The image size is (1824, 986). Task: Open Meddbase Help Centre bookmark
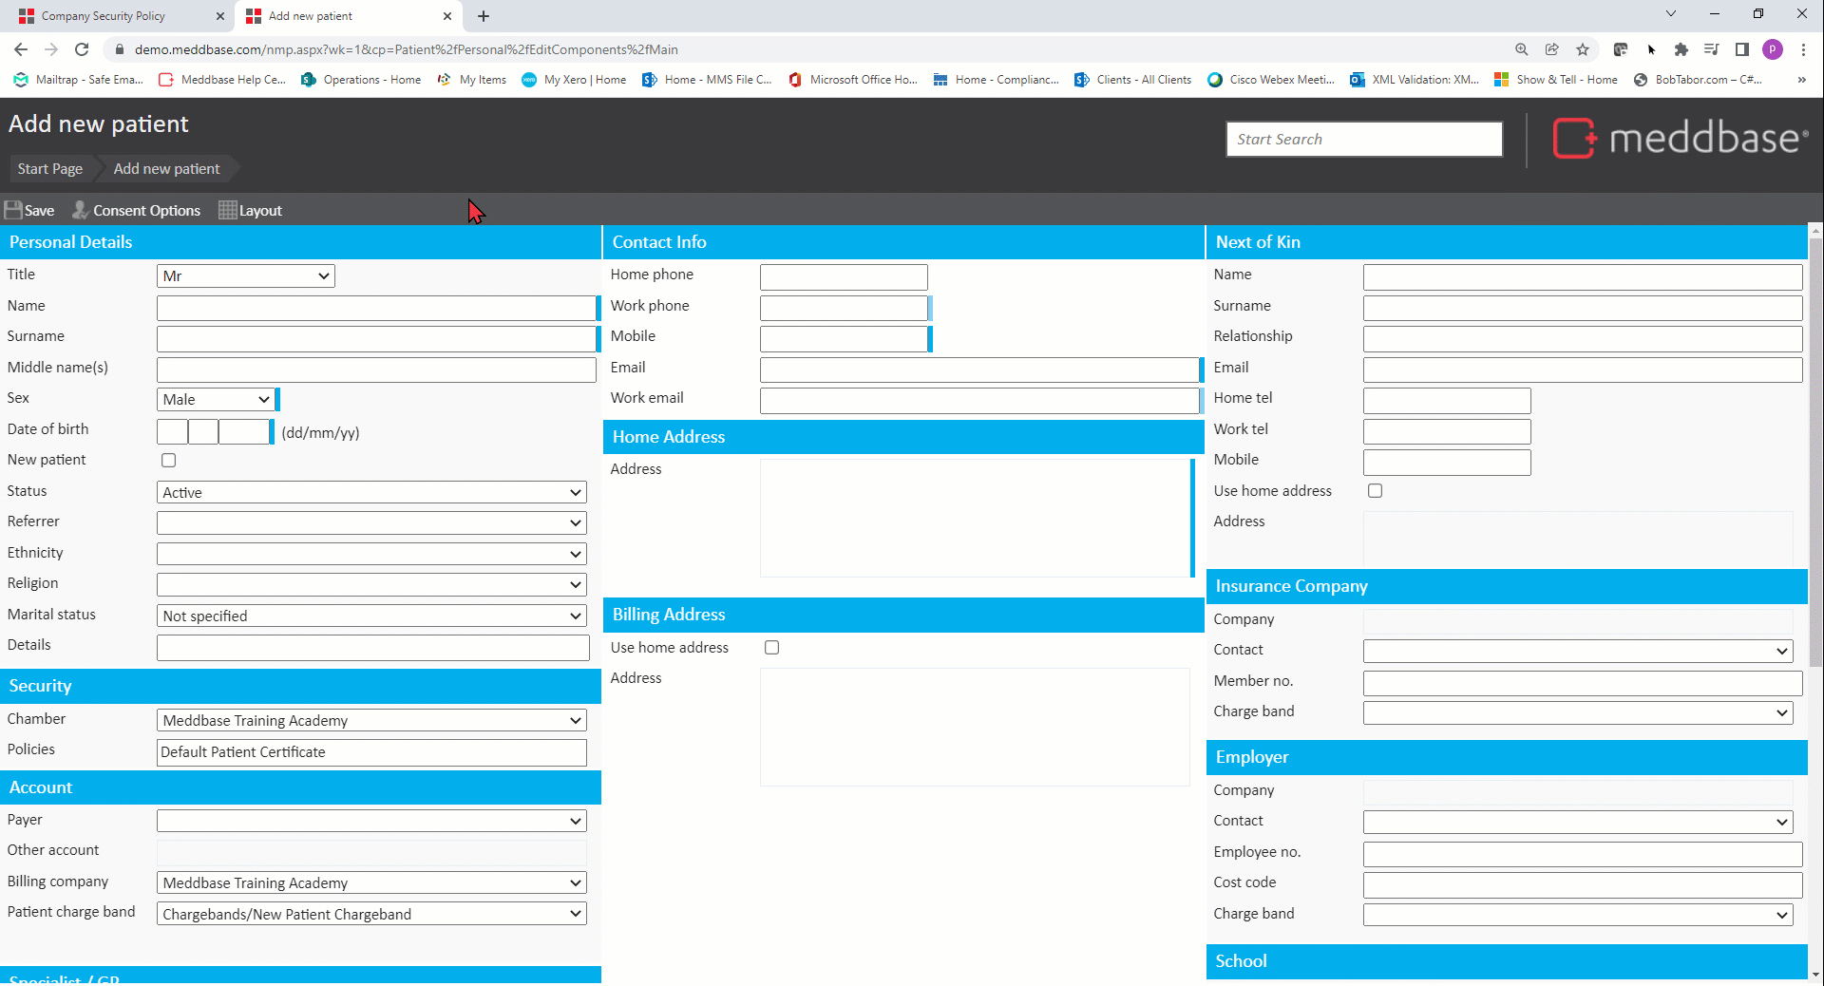(222, 80)
